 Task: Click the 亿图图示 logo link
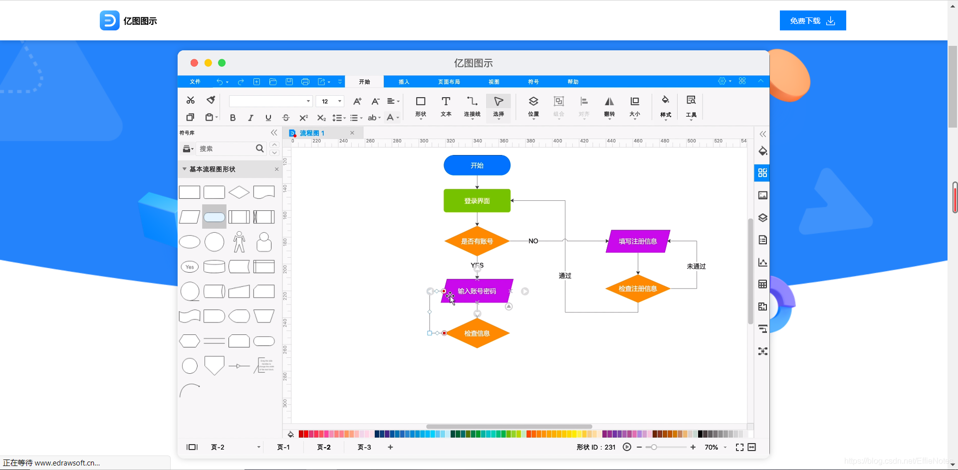click(128, 20)
